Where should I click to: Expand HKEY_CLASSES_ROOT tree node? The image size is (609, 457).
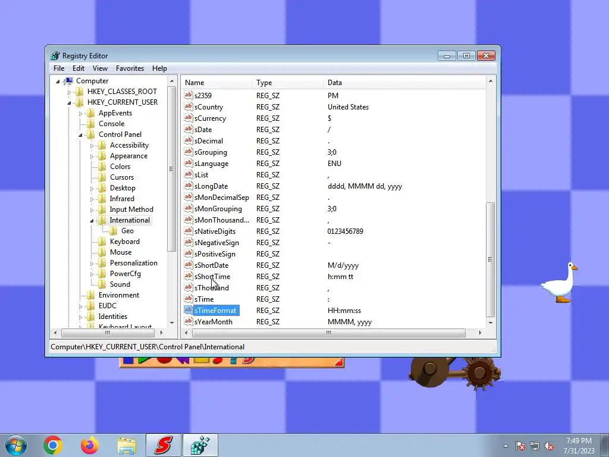(x=69, y=92)
